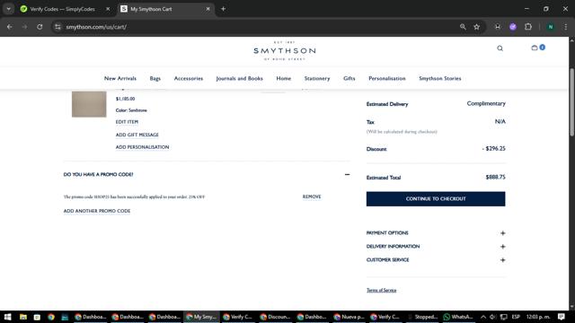Viewport: 575px width, 323px height.
Task: Open the network icon in system tray
Action: pyautogui.click(x=504, y=317)
